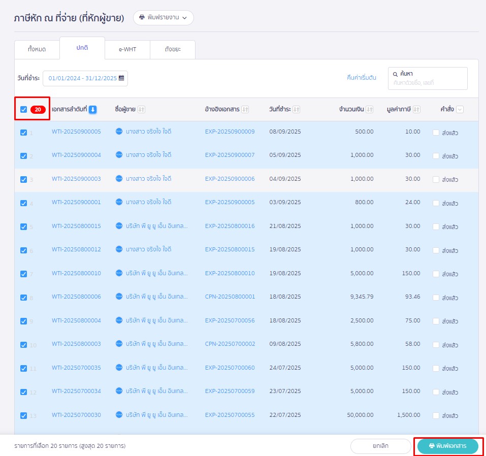Click vendor avatar icon in WTI-20250800006 row
Screen dimensions: 486x456
point(119,297)
